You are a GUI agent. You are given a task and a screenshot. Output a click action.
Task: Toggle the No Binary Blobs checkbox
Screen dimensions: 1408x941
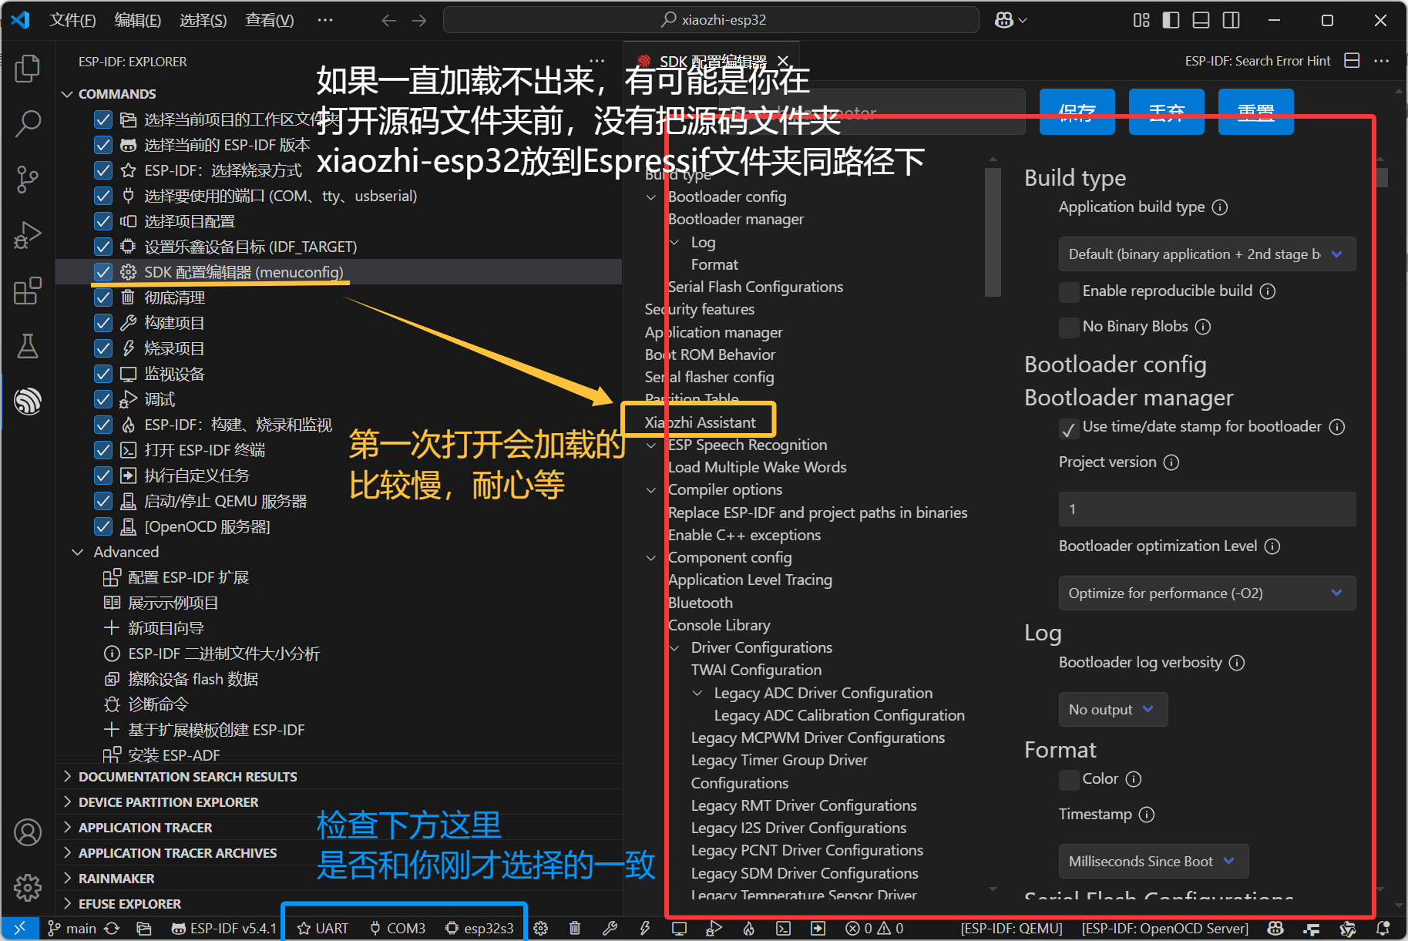pos(1069,327)
